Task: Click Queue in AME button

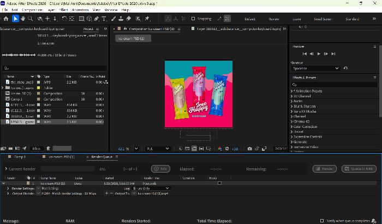Action: click(x=359, y=169)
